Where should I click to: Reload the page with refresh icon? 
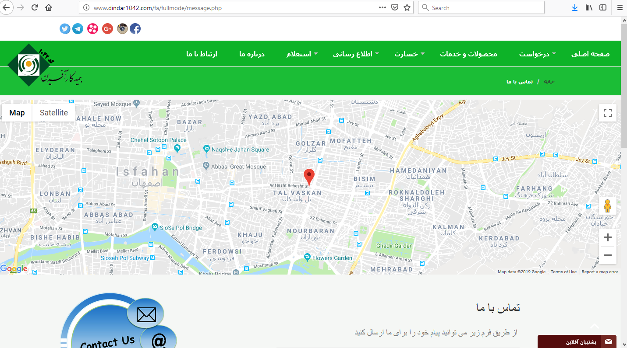pyautogui.click(x=35, y=7)
